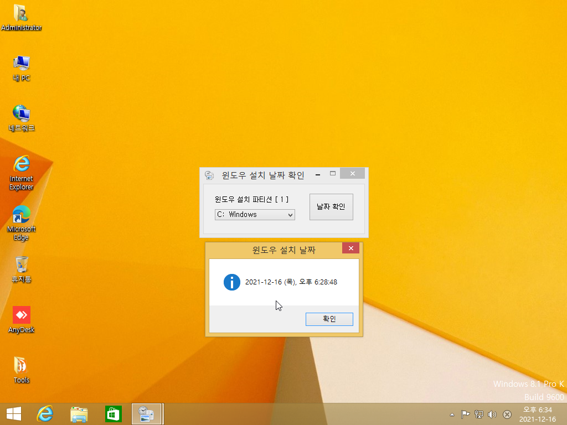Open the 네트워크 desktop icon
567x425 pixels.
21,118
